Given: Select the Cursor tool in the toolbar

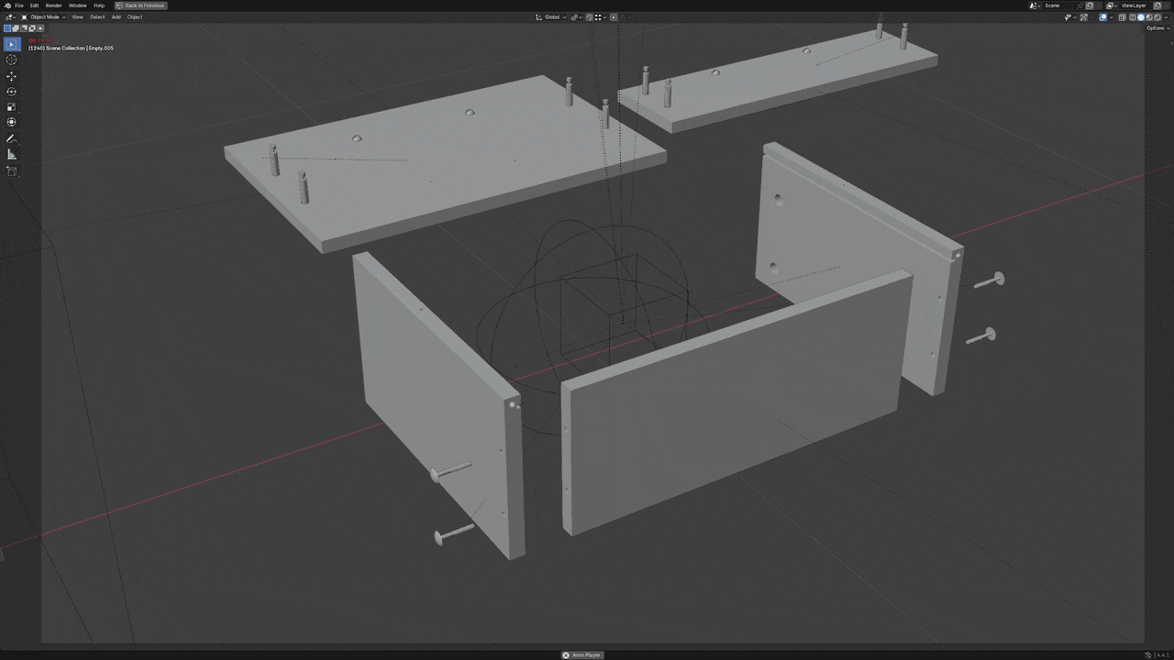Looking at the screenshot, I should tap(11, 60).
